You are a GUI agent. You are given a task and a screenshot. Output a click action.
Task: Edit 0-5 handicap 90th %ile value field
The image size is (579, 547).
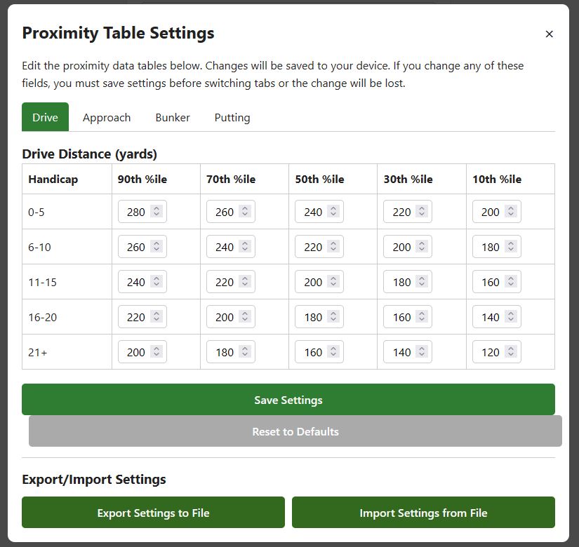point(142,212)
